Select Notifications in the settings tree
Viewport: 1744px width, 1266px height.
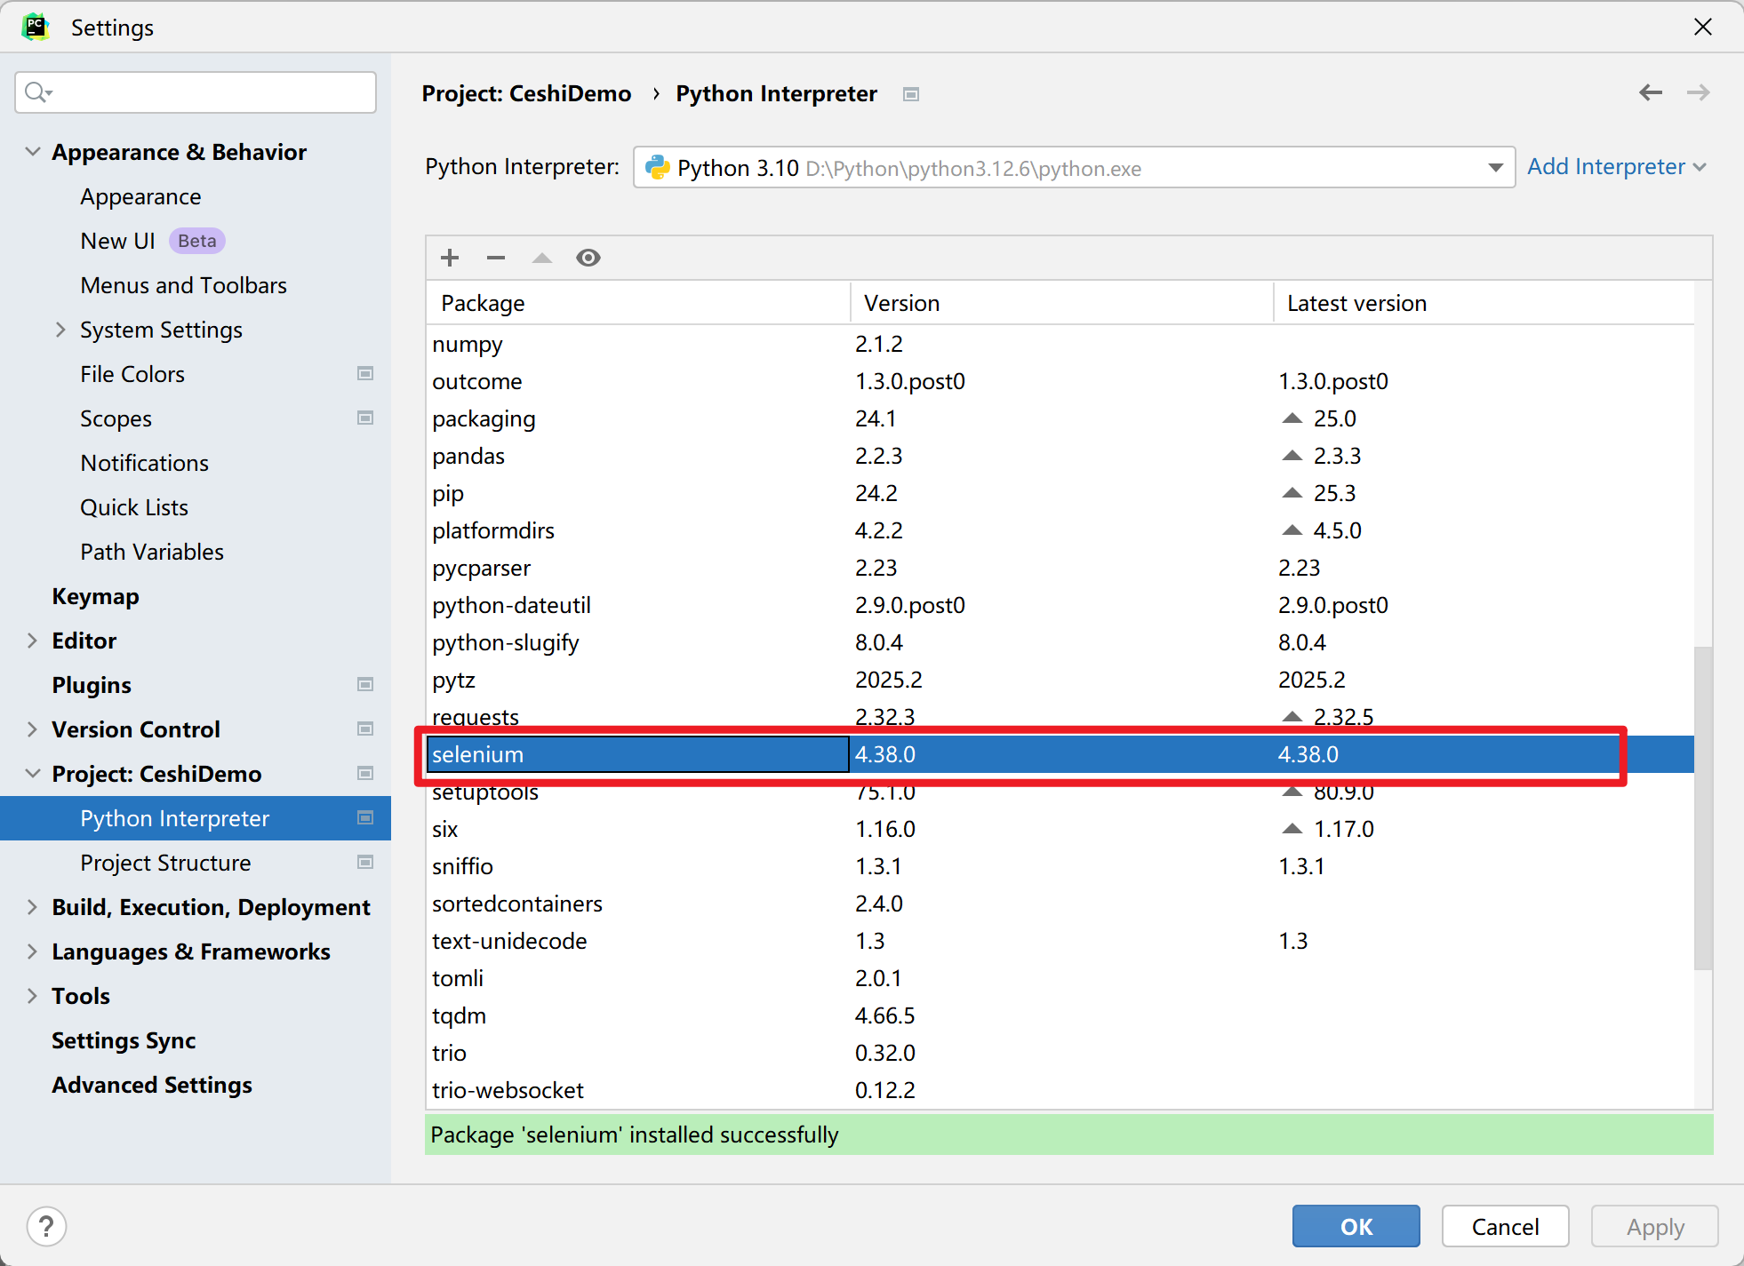144,463
